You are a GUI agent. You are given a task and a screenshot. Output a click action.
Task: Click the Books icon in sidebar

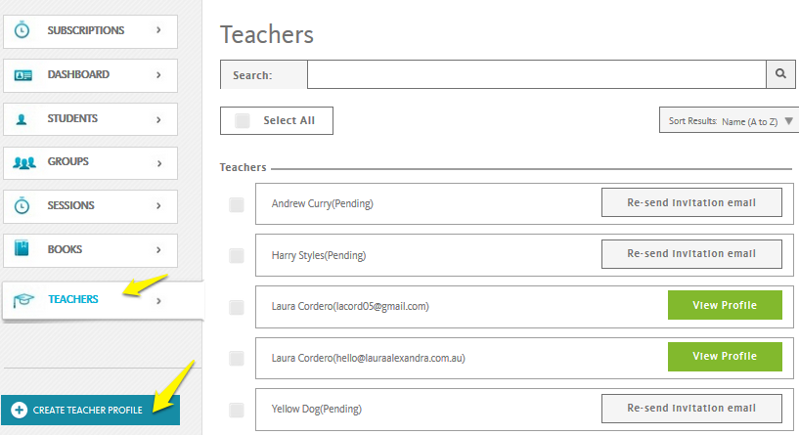pyautogui.click(x=22, y=248)
